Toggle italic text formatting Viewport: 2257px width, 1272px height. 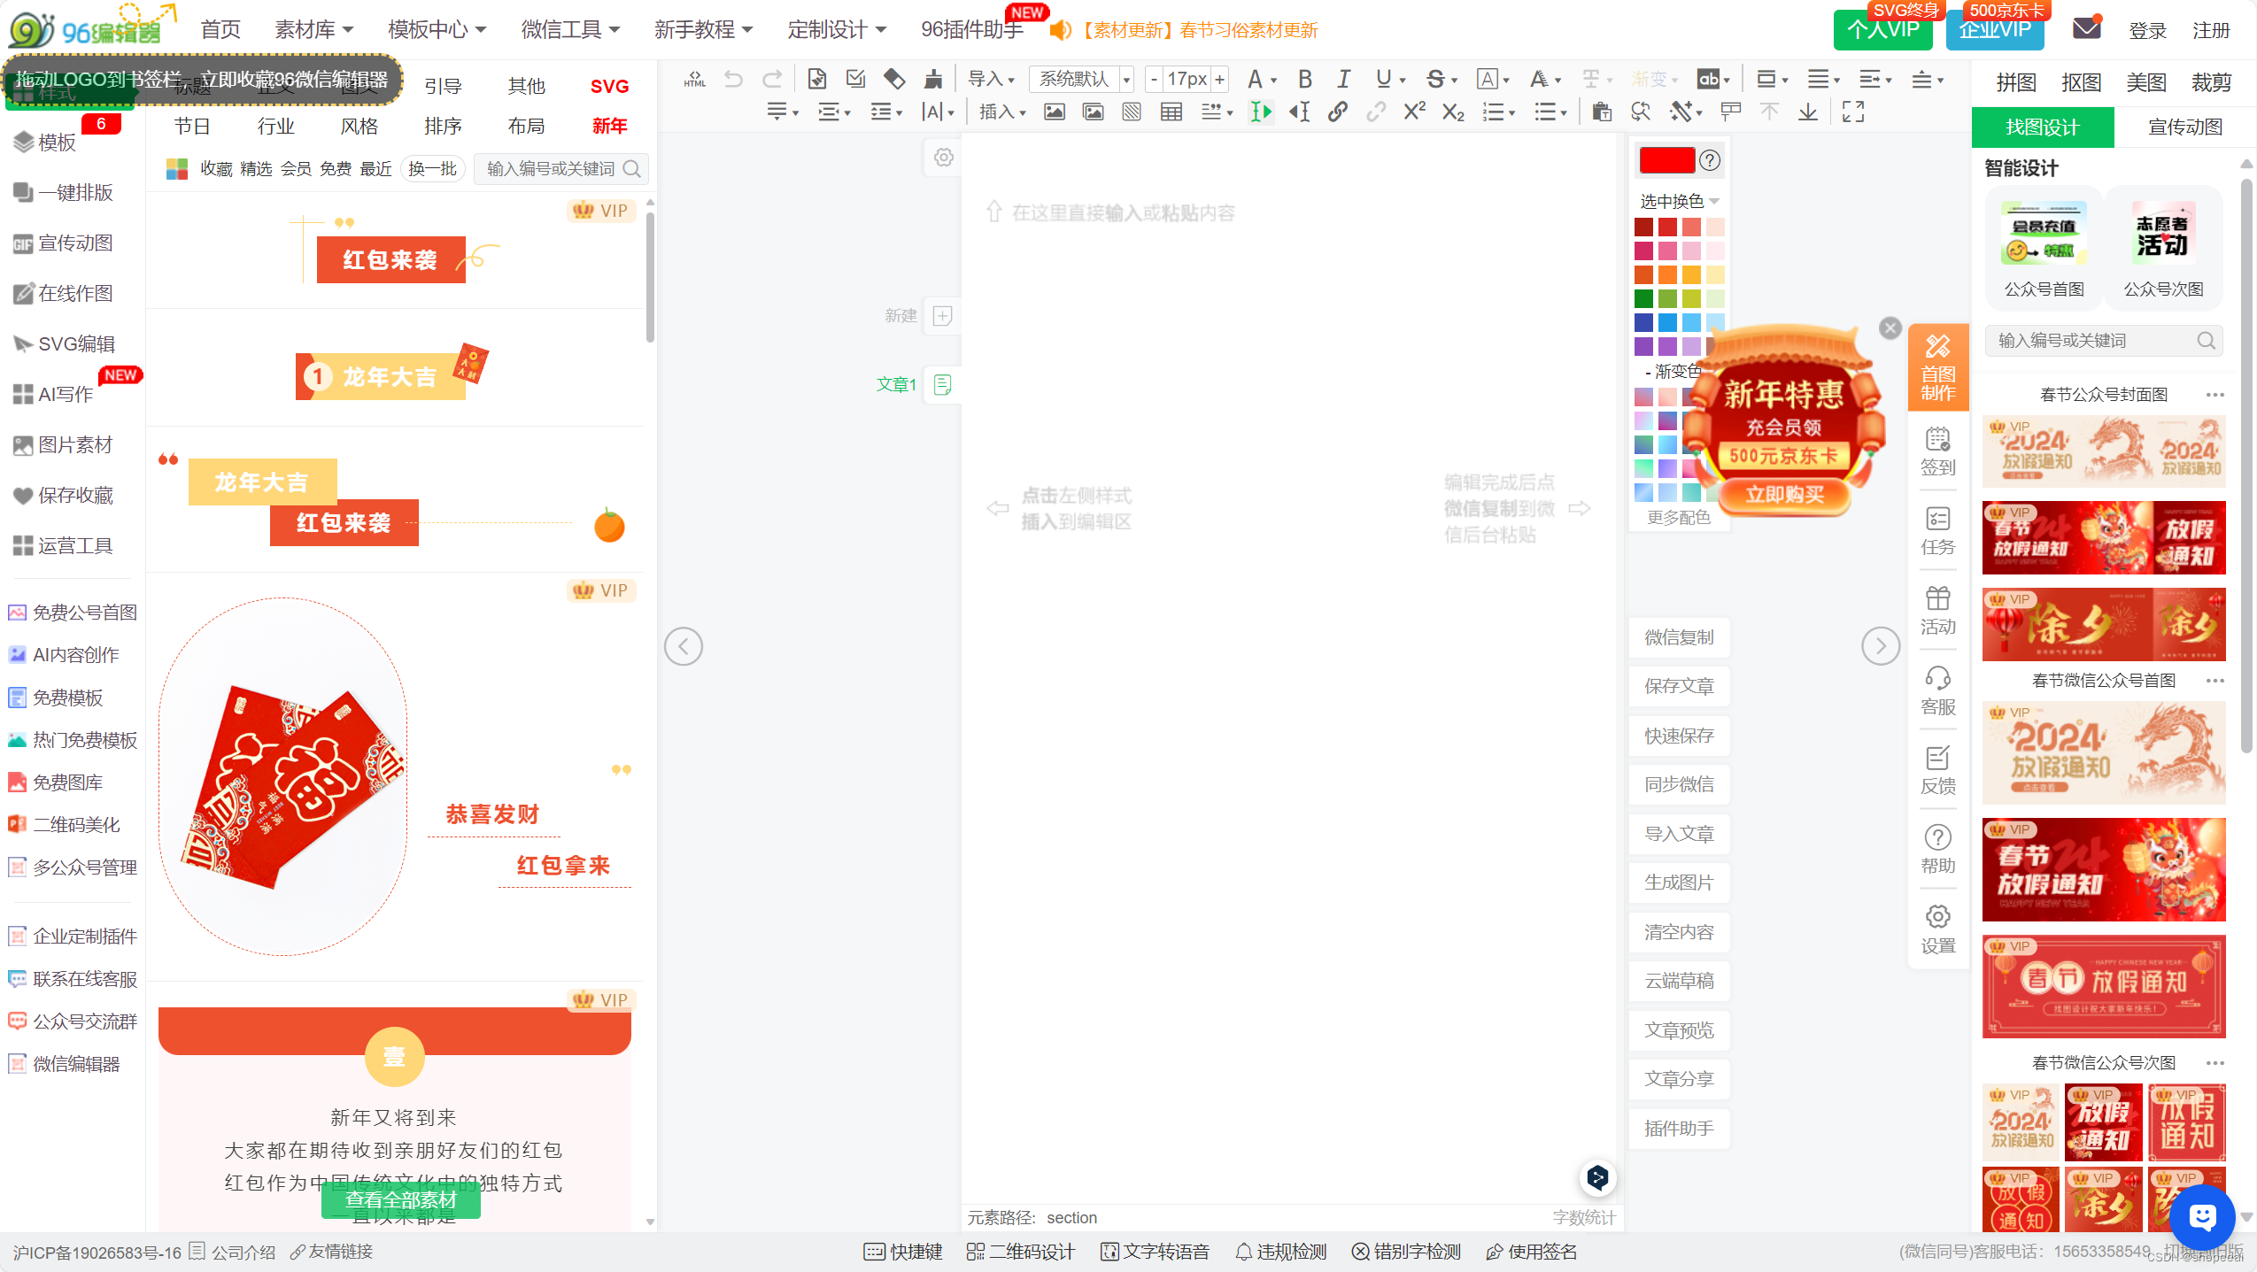tap(1343, 80)
